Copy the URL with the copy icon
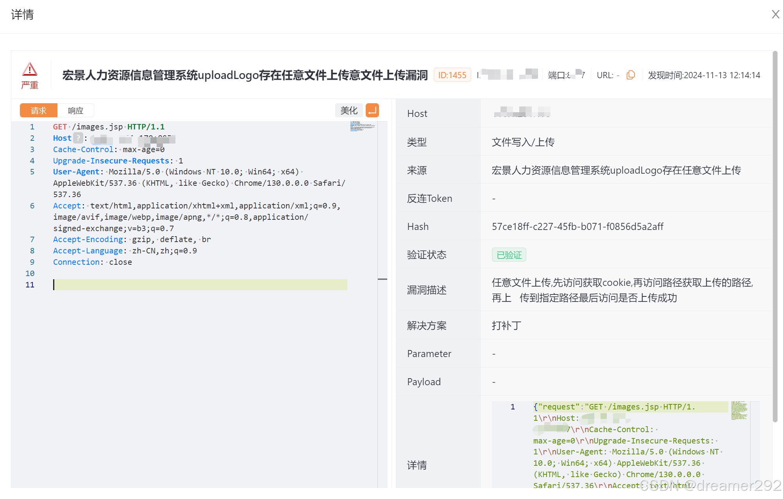The height and width of the screenshot is (499, 783). click(630, 75)
